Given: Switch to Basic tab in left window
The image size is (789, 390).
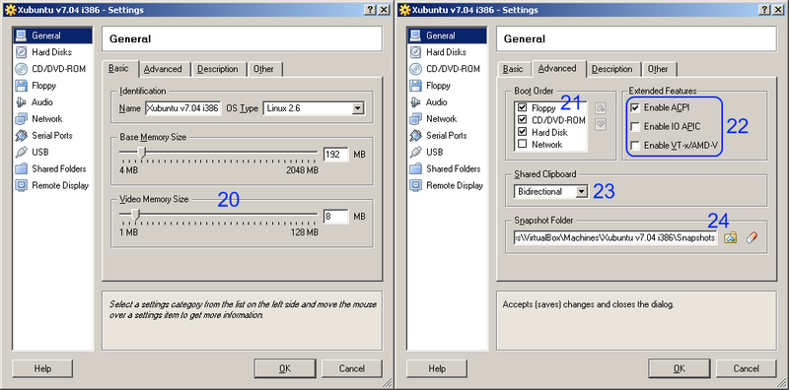Looking at the screenshot, I should 118,68.
